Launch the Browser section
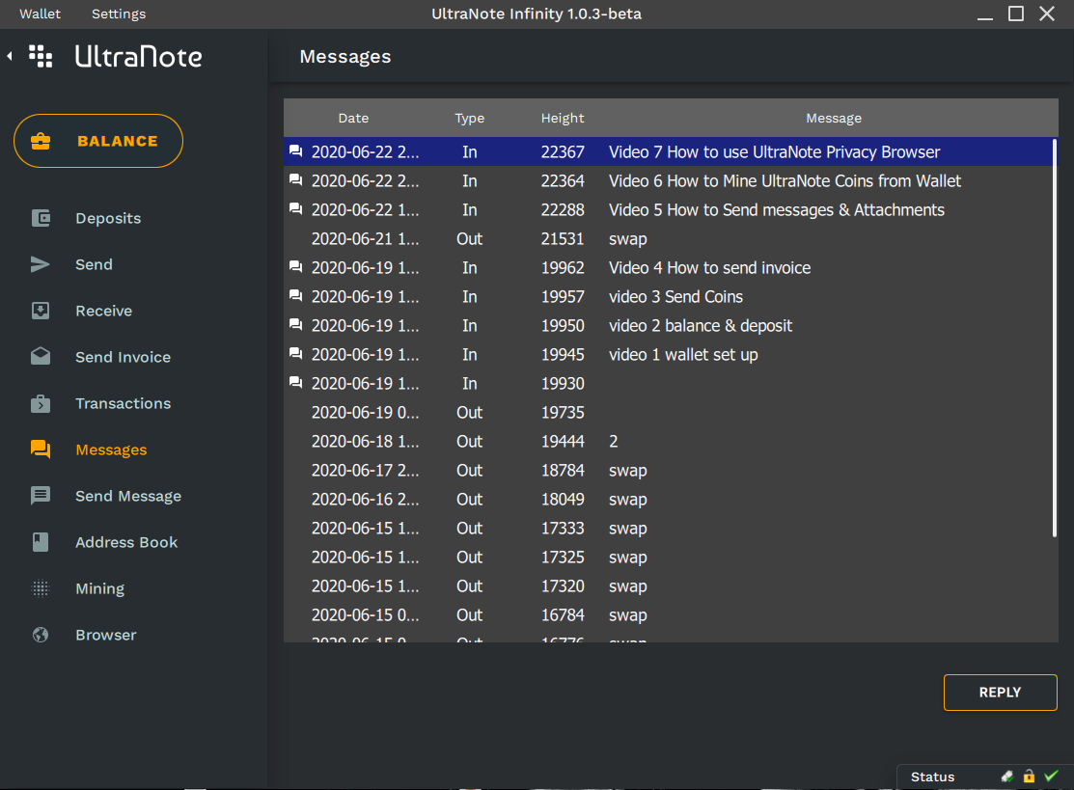This screenshot has height=790, width=1074. point(105,635)
